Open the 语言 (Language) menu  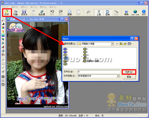(x=53, y=7)
